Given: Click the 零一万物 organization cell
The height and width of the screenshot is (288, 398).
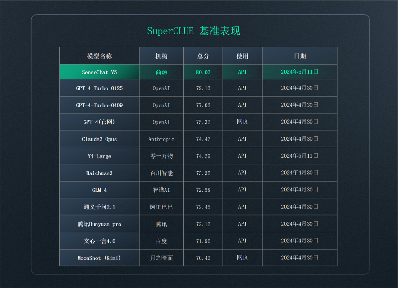Looking at the screenshot, I should [161, 156].
